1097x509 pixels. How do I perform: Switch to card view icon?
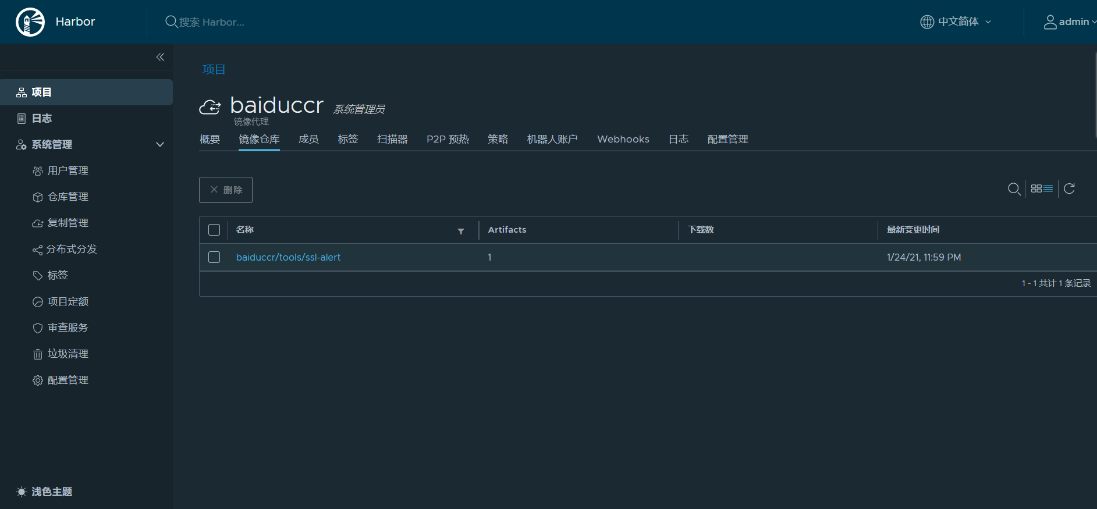[1036, 188]
